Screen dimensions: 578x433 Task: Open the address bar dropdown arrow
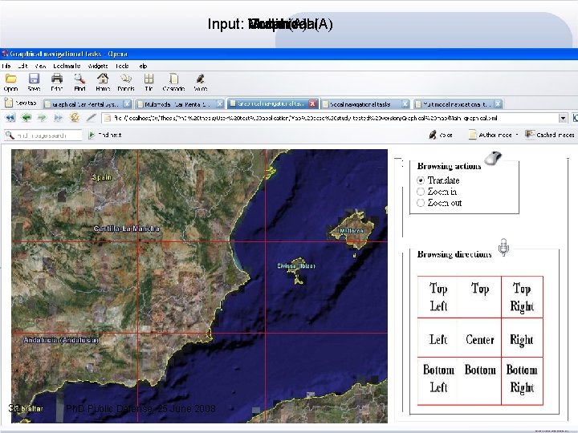[564, 117]
